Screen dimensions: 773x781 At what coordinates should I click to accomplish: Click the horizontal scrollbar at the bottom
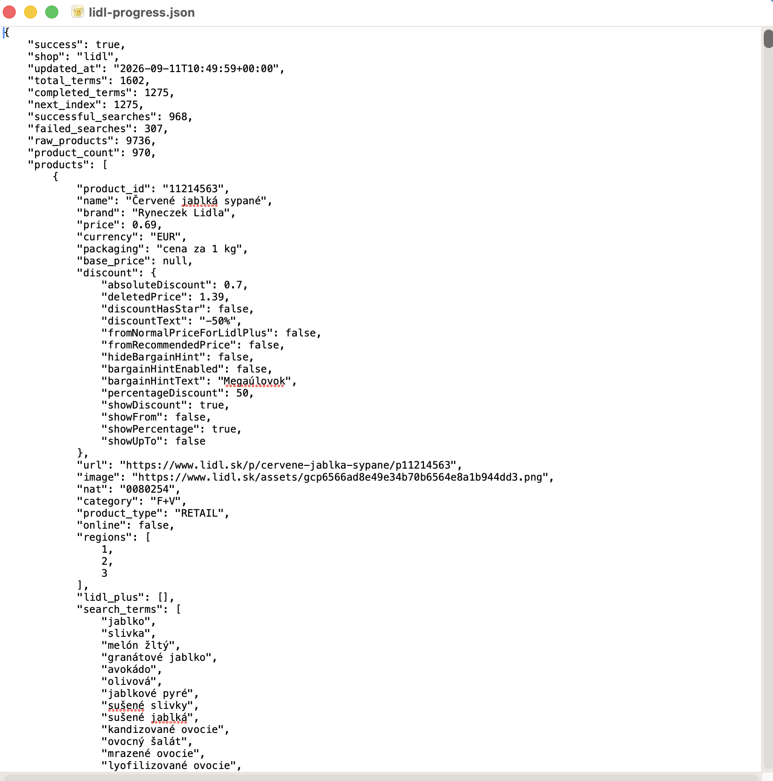[x=380, y=777]
